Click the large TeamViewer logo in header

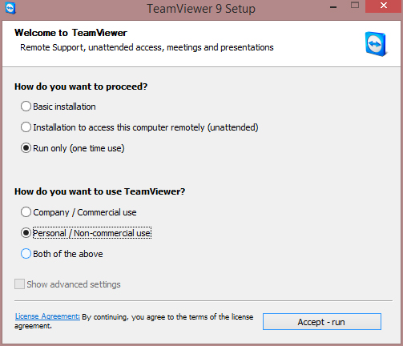tap(376, 44)
